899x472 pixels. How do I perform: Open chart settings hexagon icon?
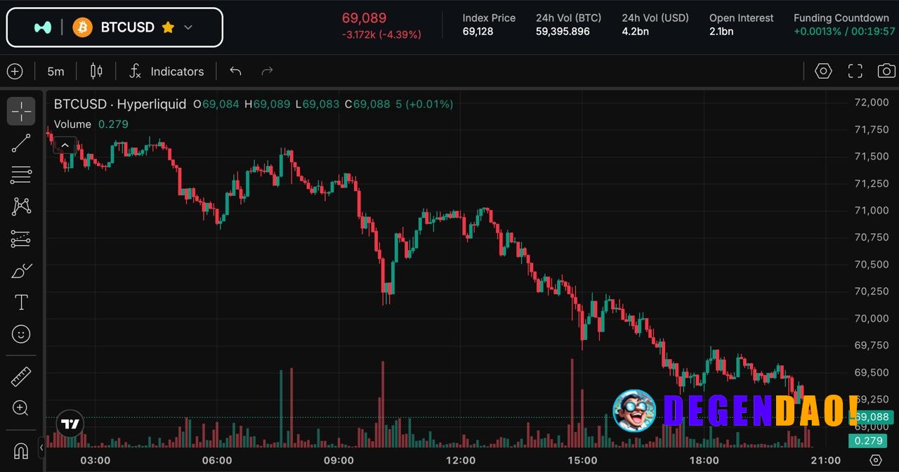[x=823, y=71]
